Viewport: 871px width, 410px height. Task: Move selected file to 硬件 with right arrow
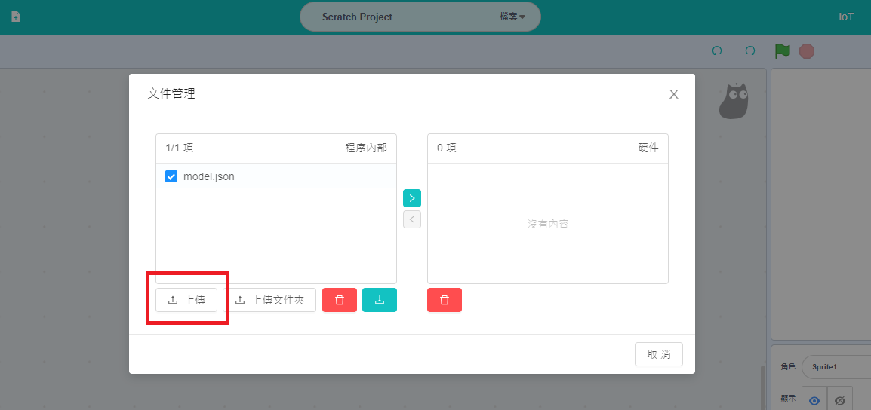pos(411,198)
